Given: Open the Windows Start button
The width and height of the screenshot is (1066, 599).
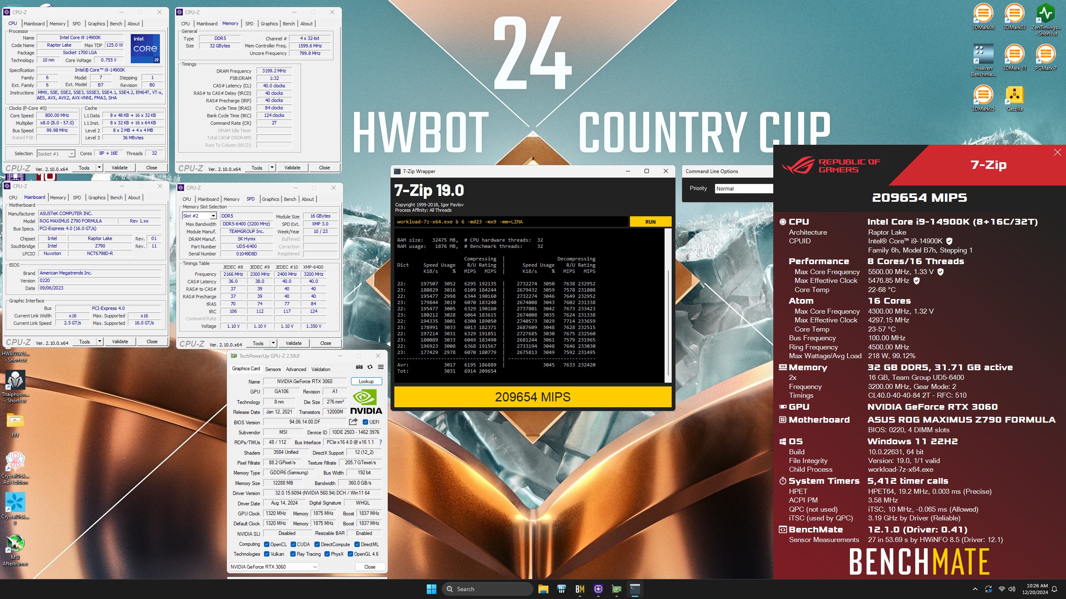Looking at the screenshot, I should (431, 589).
